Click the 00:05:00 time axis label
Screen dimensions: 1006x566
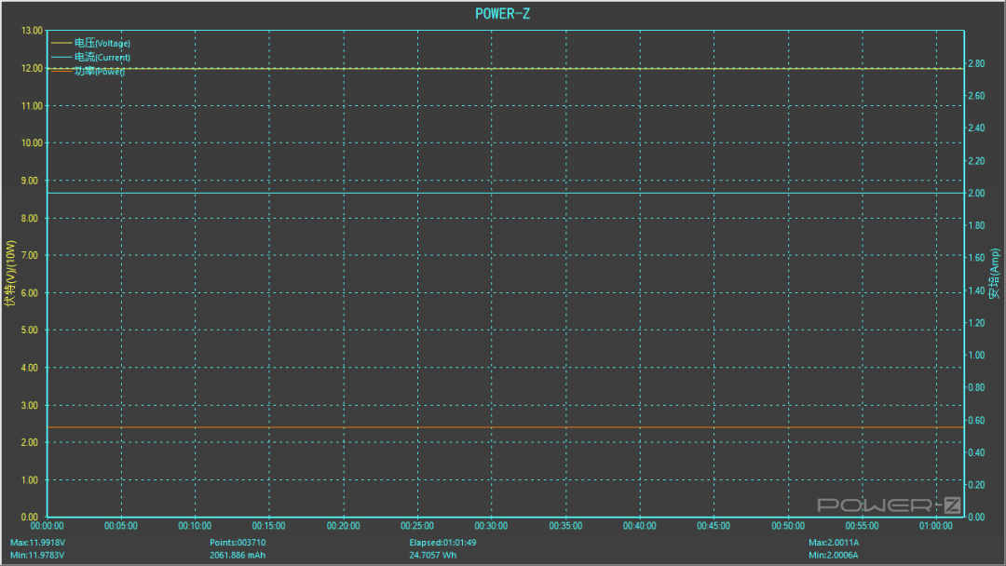point(121,526)
